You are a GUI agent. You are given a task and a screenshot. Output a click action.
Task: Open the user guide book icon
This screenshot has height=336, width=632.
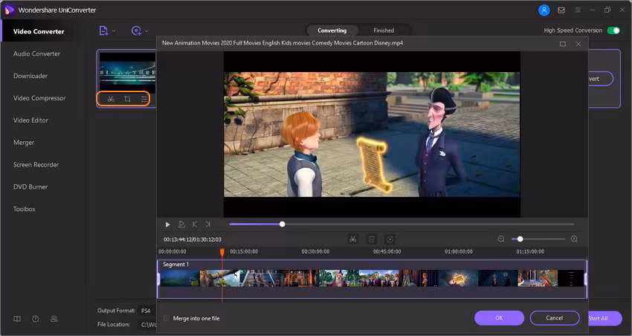[17, 319]
